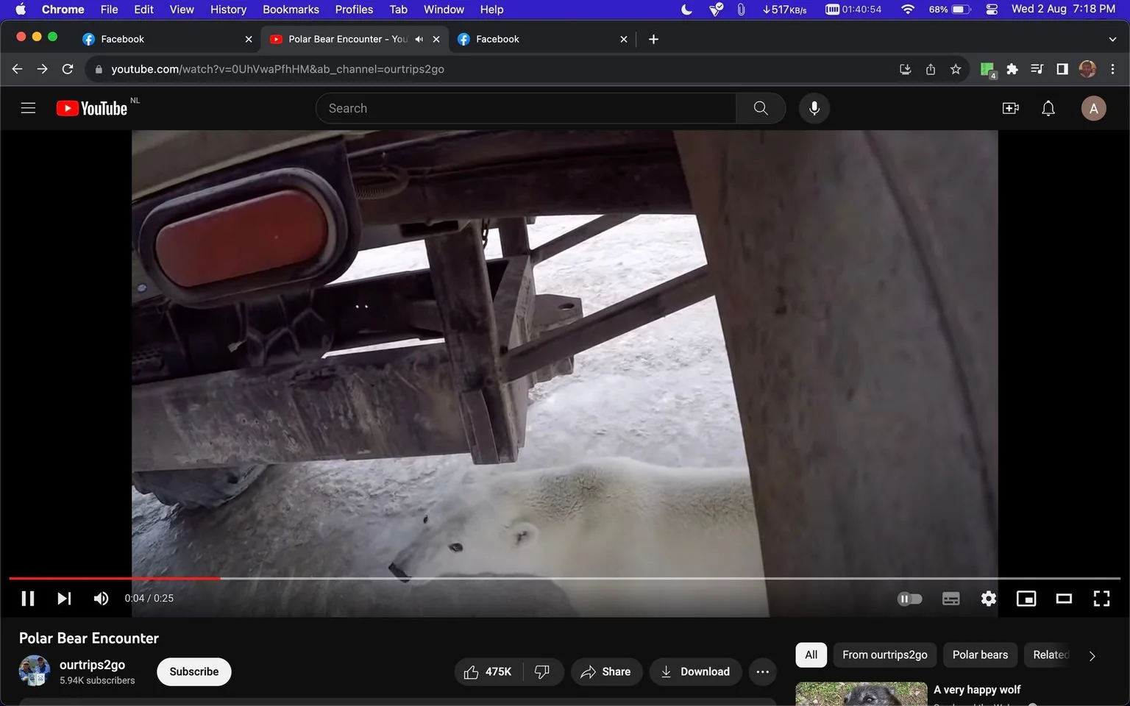The width and height of the screenshot is (1130, 706).
Task: Enter full screen mode on the video
Action: coord(1101,599)
